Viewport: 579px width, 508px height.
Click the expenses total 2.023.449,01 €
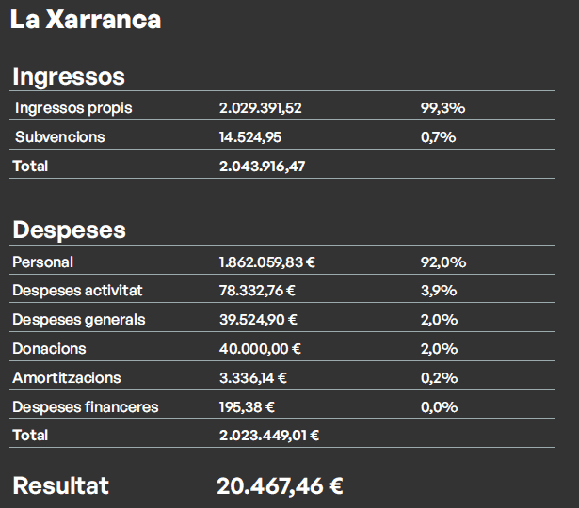pos(268,436)
